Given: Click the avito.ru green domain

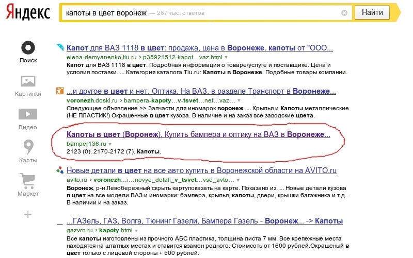Looking at the screenshot, I should pyautogui.click(x=76, y=180).
